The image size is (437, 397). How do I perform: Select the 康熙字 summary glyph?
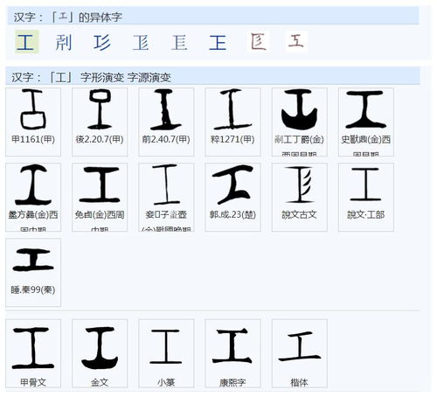[232, 353]
